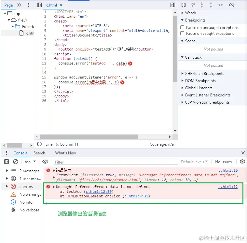Create a live expression with eye icon
Image resolution: width=247 pixels, height=243 pixels.
coord(45,162)
